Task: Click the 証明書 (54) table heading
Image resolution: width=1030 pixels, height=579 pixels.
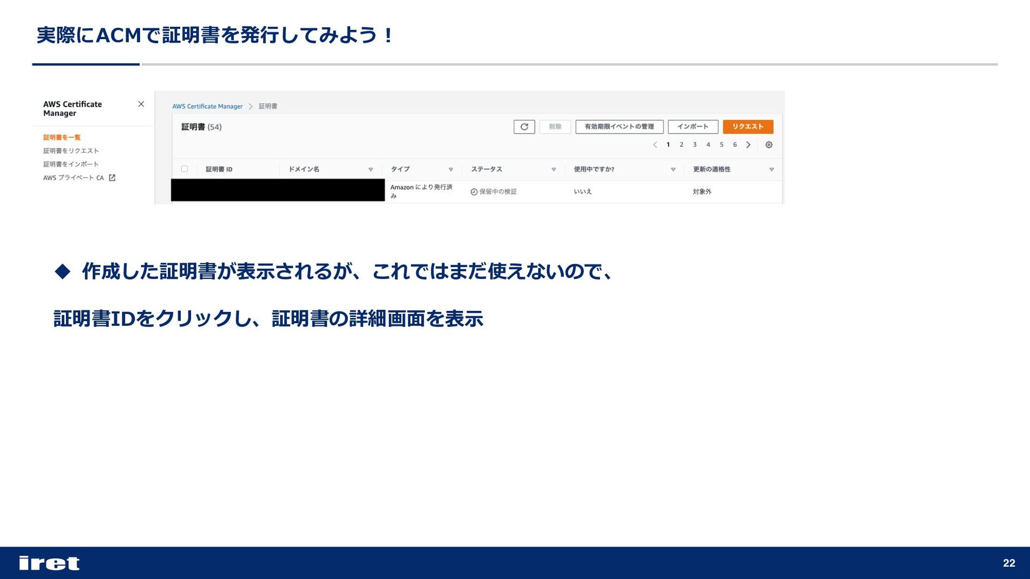Action: (201, 127)
